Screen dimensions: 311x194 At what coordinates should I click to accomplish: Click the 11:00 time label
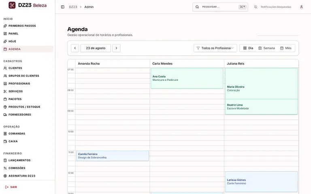(71, 152)
